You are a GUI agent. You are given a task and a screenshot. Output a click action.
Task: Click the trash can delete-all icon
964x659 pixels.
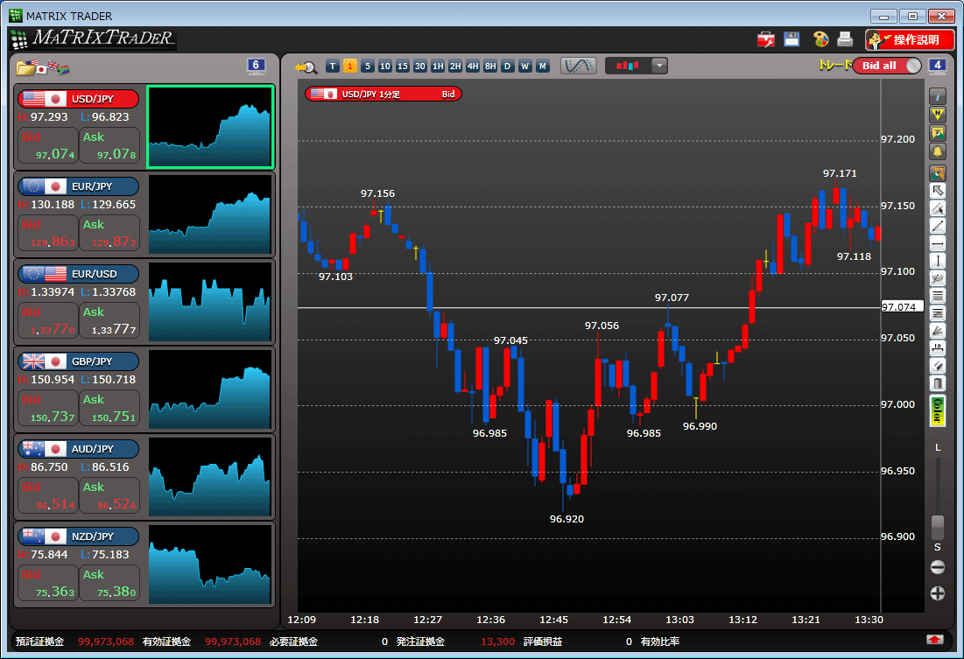click(938, 384)
